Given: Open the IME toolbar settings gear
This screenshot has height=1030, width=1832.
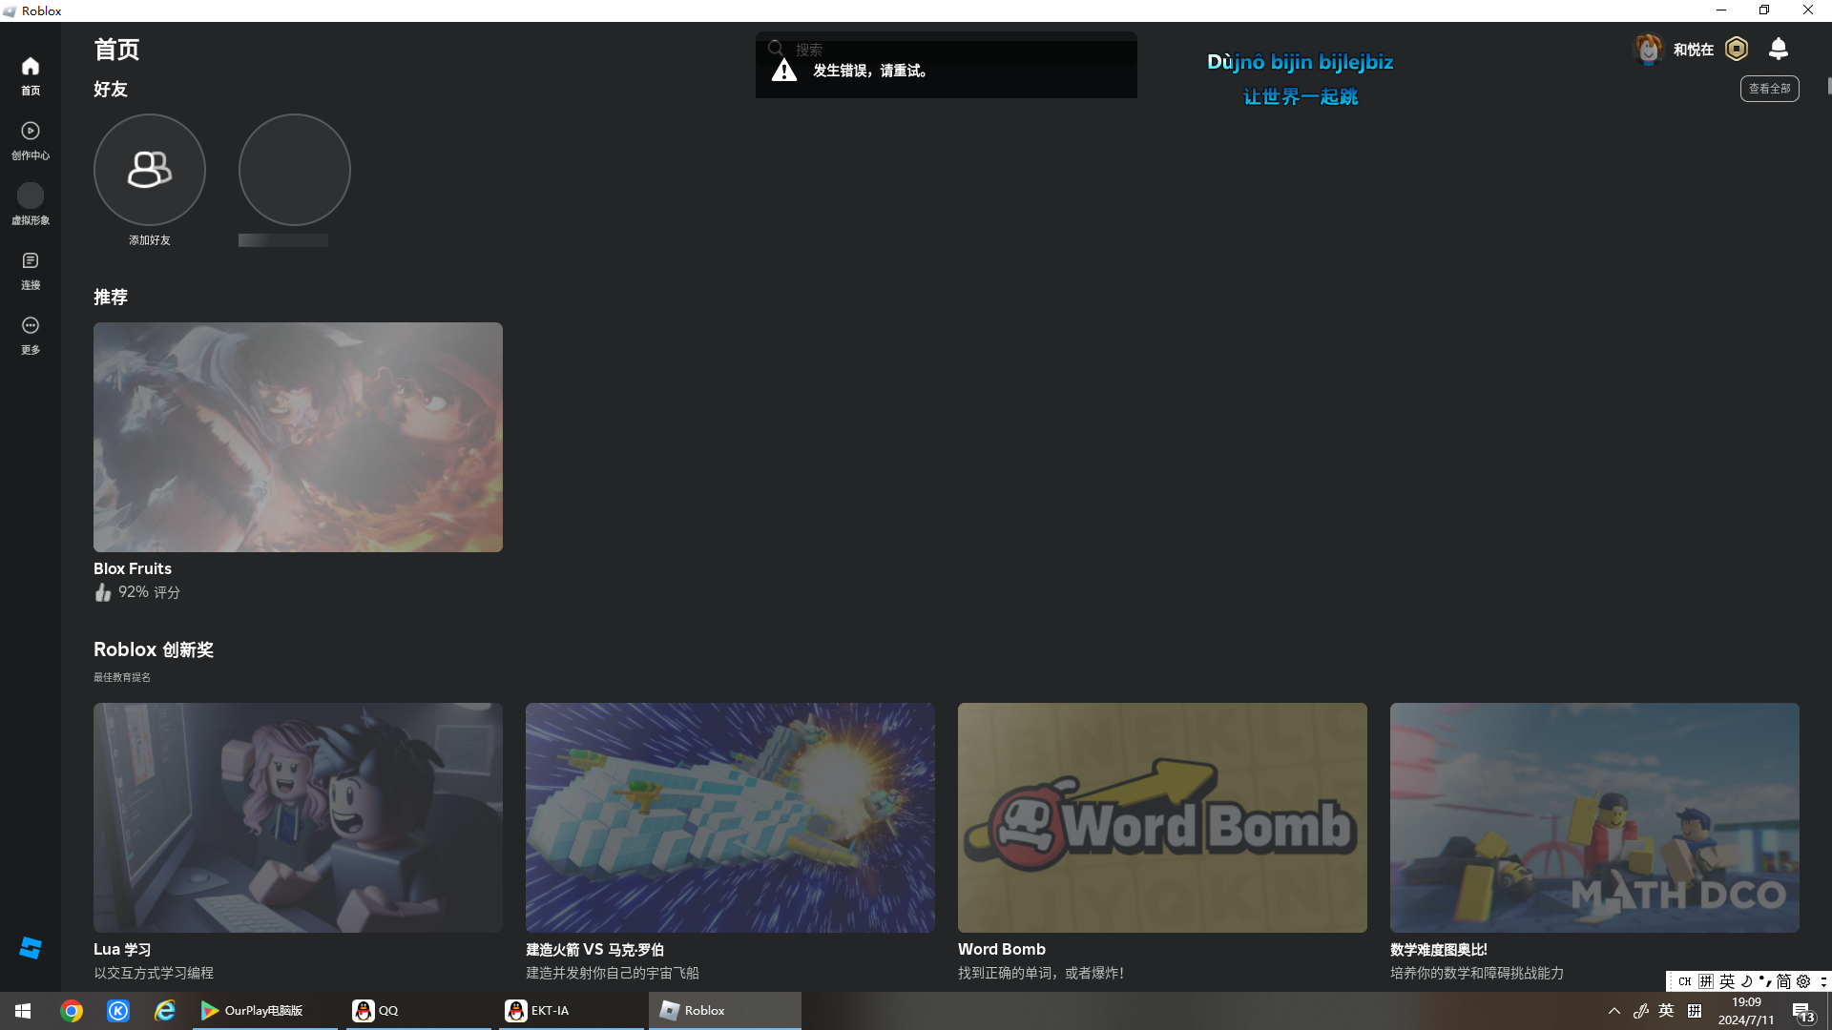Looking at the screenshot, I should 1803,981.
